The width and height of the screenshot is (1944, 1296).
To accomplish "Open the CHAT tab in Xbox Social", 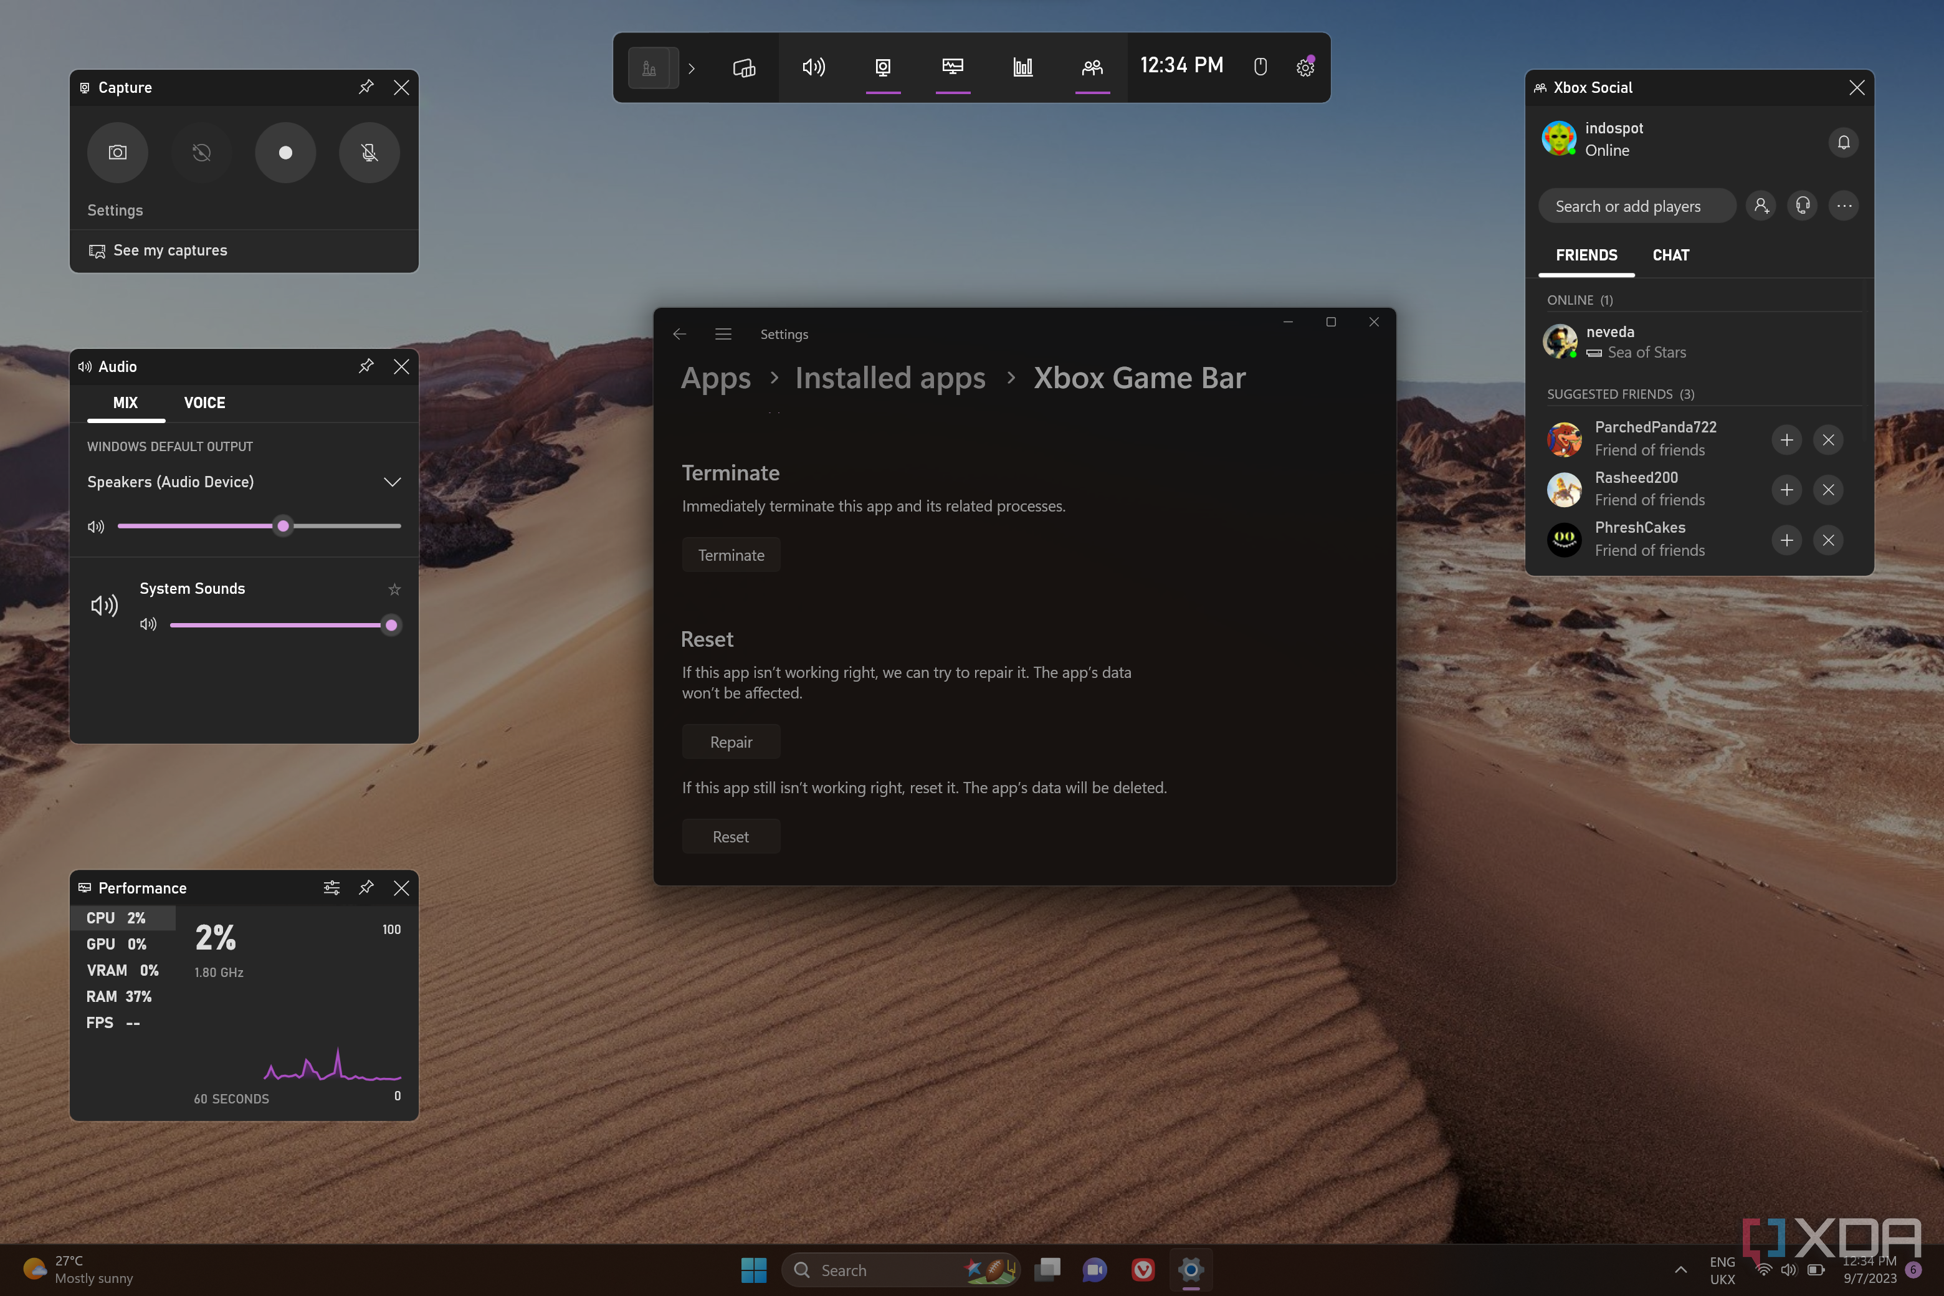I will coord(1670,255).
